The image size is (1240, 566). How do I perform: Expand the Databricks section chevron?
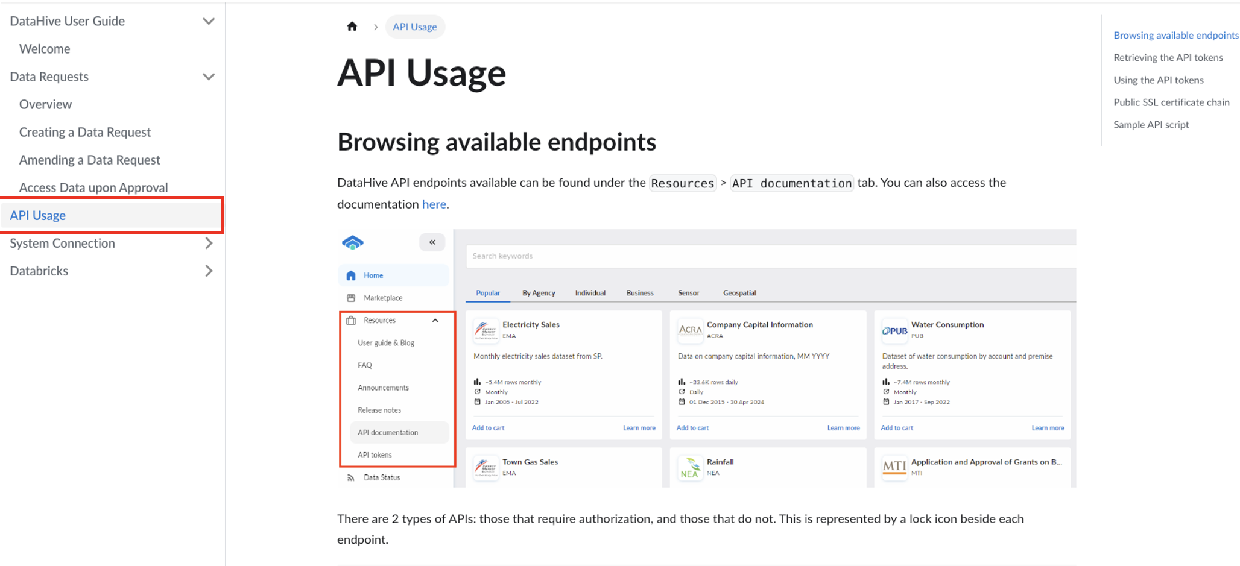click(209, 271)
